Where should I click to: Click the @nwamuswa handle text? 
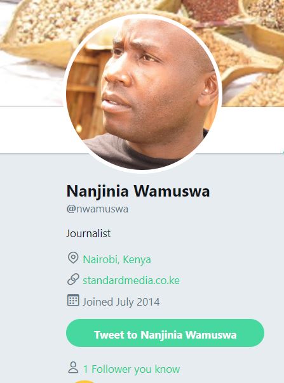pos(97,209)
